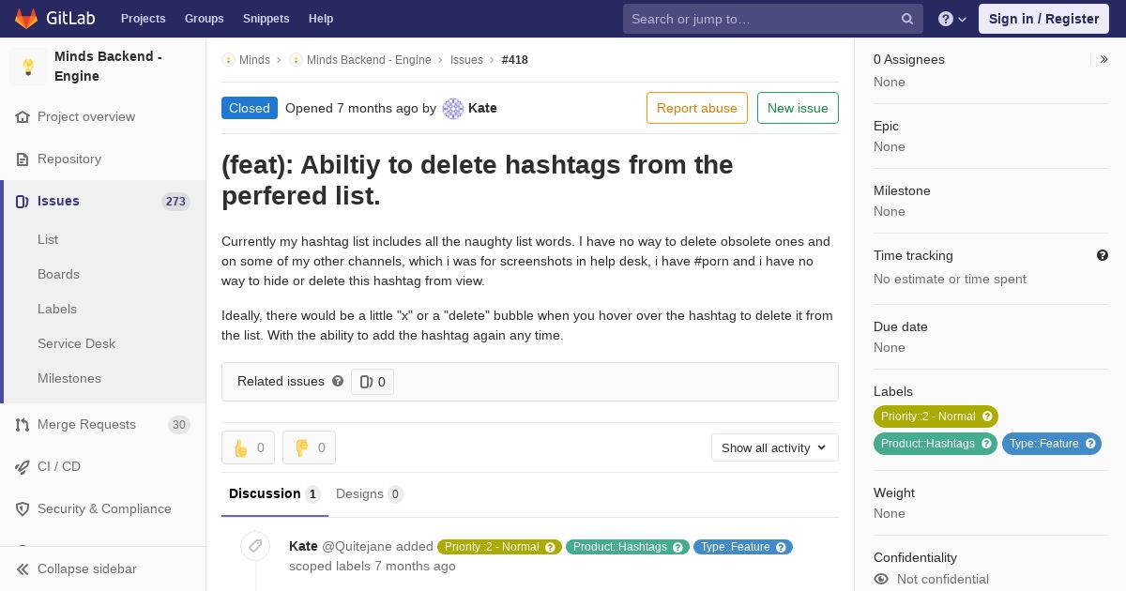
Task: Click the @Quitejane username in the activity note
Action: 357,546
